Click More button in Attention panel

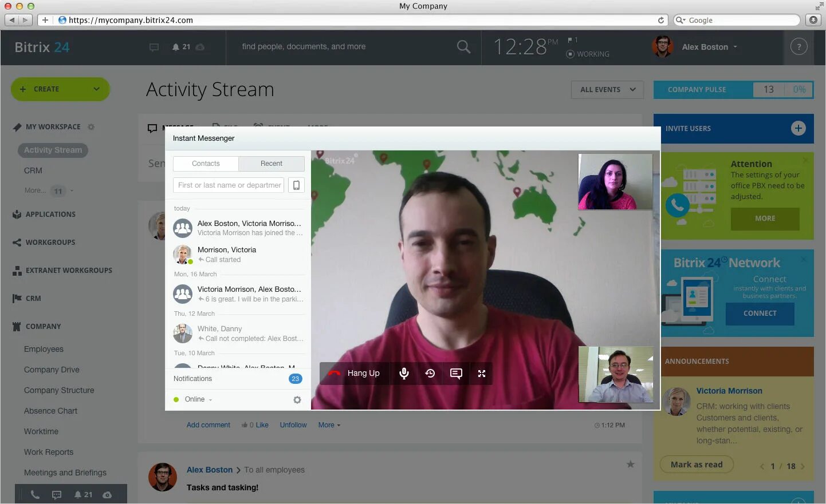pos(765,219)
